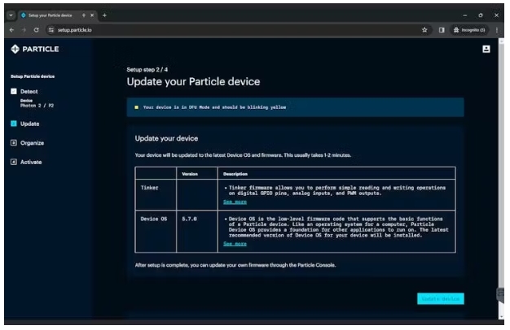Open the browser side panel icon

click(x=442, y=30)
